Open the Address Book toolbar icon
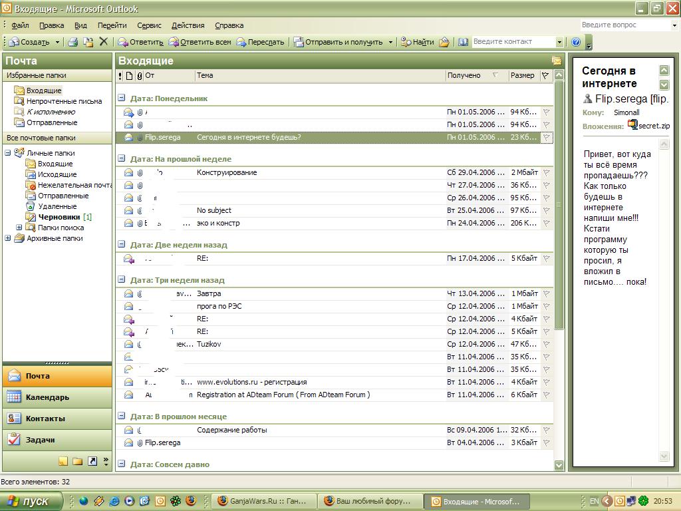This screenshot has width=681, height=511. (x=464, y=42)
